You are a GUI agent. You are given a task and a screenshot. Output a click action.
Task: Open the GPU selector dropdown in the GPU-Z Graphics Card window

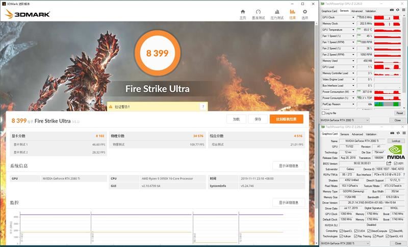click(x=345, y=243)
